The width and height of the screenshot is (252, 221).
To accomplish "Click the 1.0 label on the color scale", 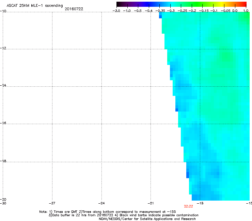I will pos(246,11).
